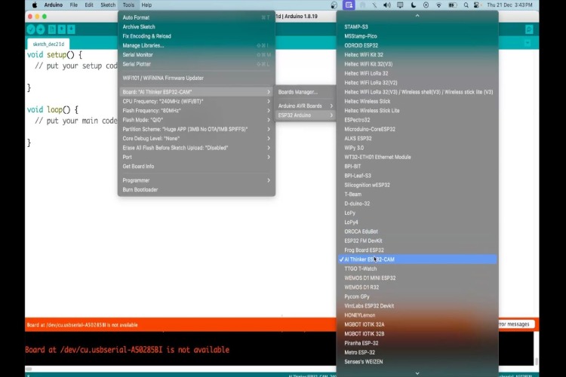Click the New sketch toolbar icon
The width and height of the screenshot is (566, 377).
point(52,29)
